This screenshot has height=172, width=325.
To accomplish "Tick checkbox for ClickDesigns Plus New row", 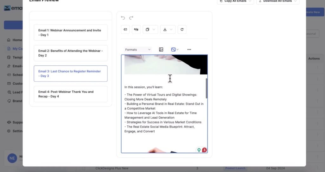I will [83, 169].
